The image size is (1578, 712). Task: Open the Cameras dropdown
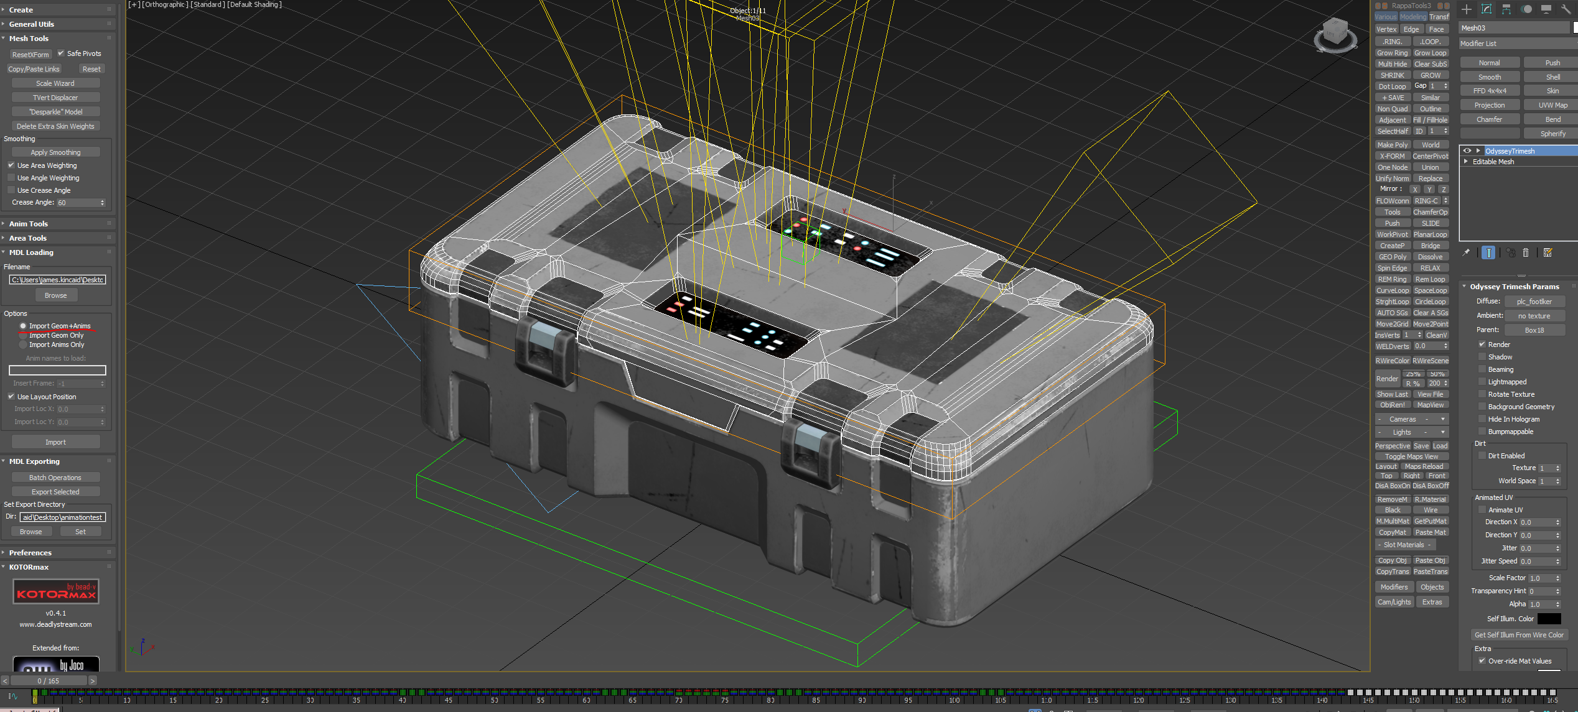(x=1412, y=419)
